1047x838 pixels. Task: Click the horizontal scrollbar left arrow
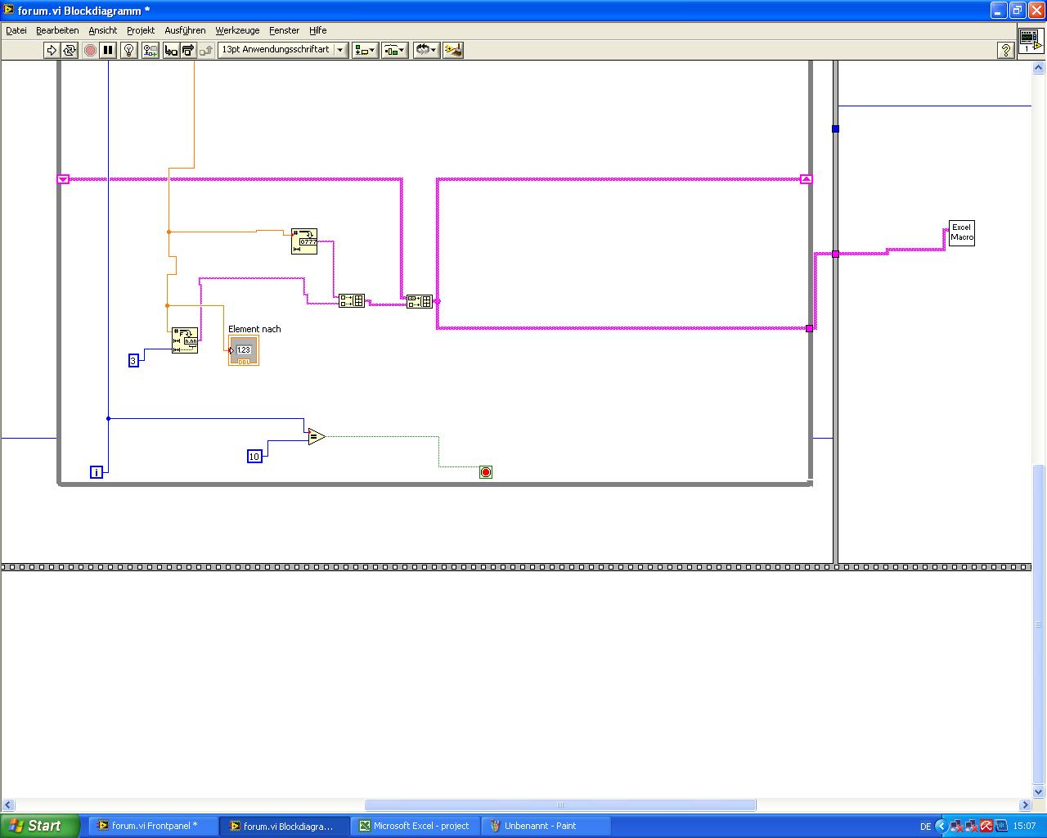click(7, 804)
